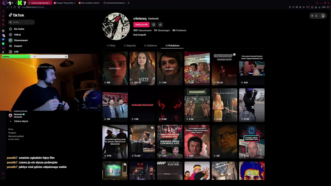
Task: Reload the page with refresh icon
Action: 15,7
